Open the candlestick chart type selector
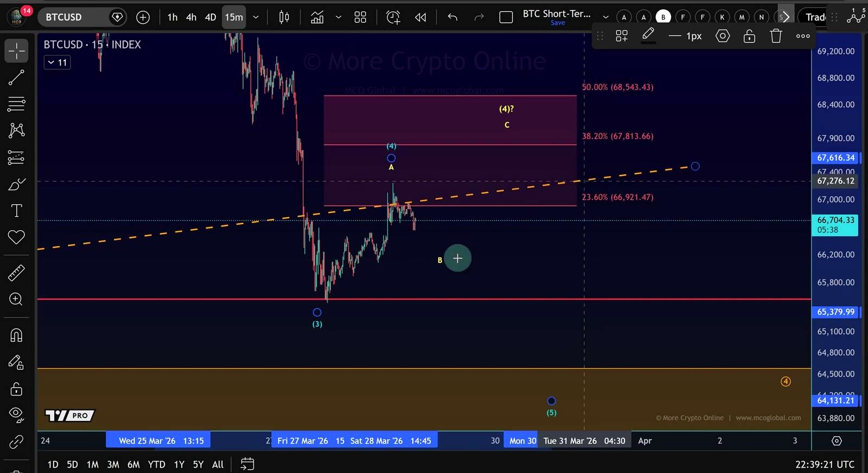 point(284,17)
